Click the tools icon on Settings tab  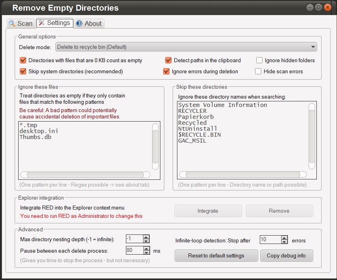point(42,23)
